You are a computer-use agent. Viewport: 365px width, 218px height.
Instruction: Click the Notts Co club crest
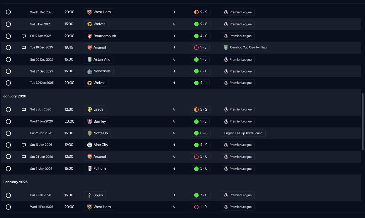point(90,133)
